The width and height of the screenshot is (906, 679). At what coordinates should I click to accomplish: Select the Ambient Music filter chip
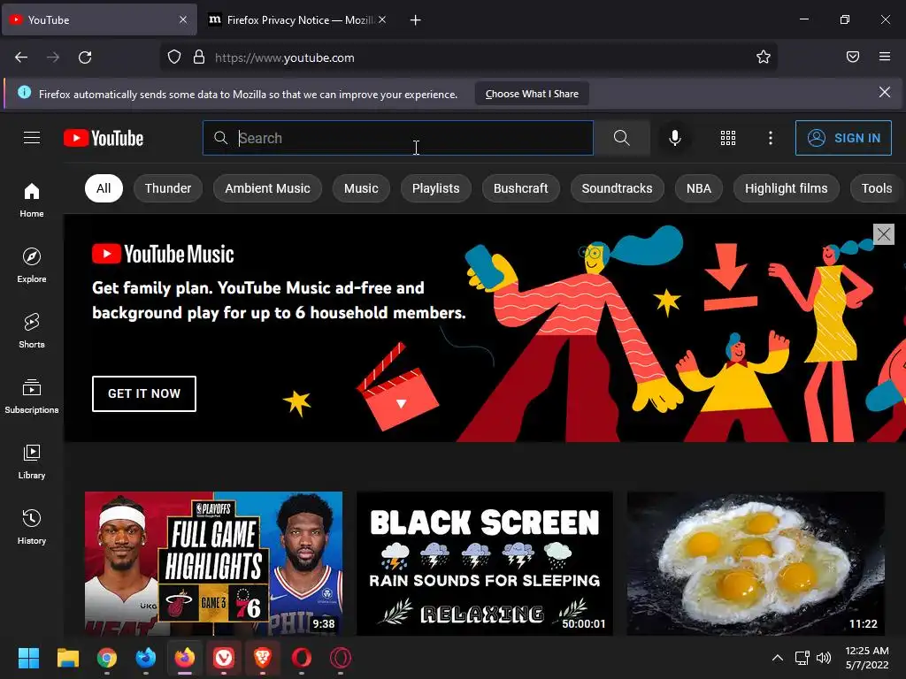point(267,188)
